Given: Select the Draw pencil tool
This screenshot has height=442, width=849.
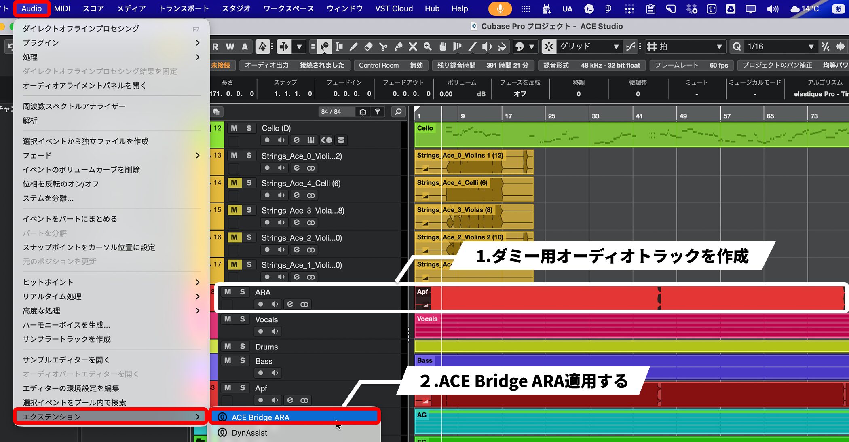Looking at the screenshot, I should pyautogui.click(x=354, y=47).
